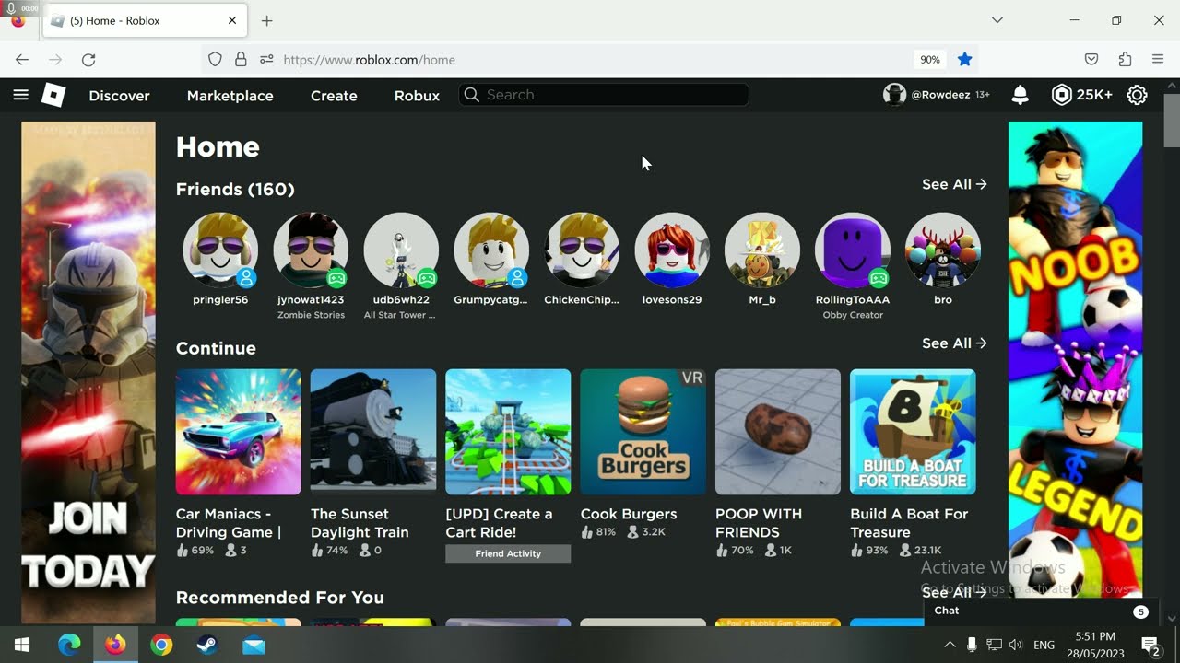Screen dimensions: 1180x663
Task: Click the Roblox logo icon
Action: (x=53, y=95)
